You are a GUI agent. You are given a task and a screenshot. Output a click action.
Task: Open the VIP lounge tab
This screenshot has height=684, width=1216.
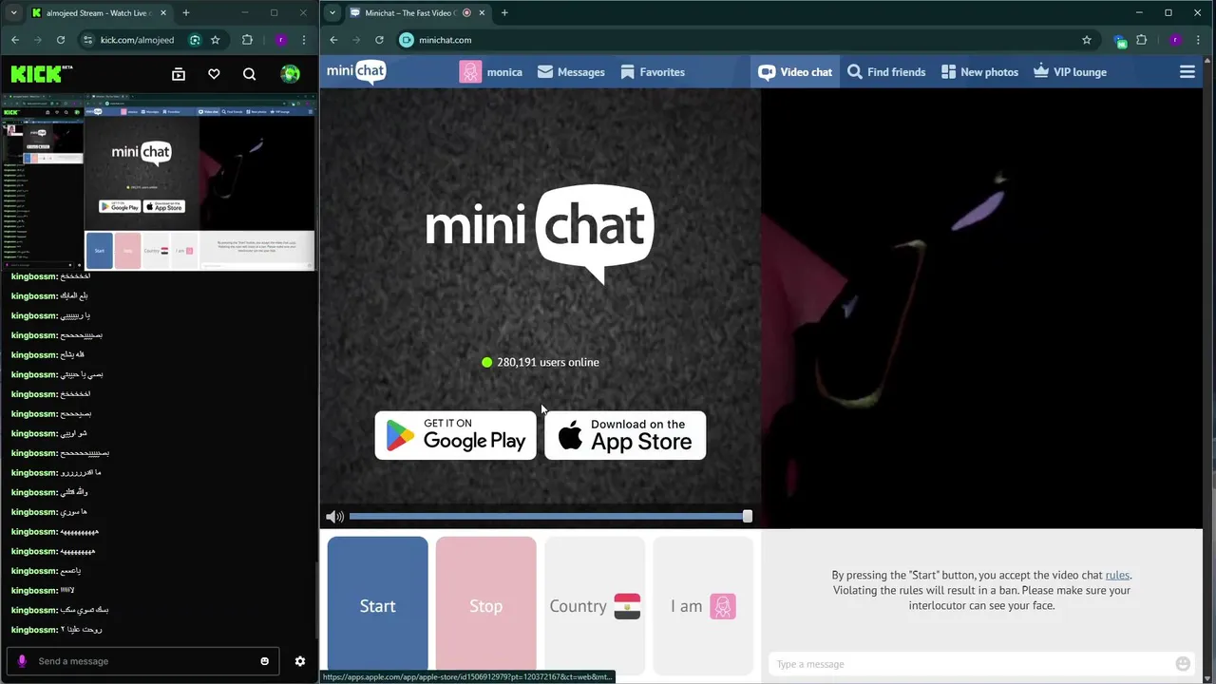pyautogui.click(x=1070, y=72)
